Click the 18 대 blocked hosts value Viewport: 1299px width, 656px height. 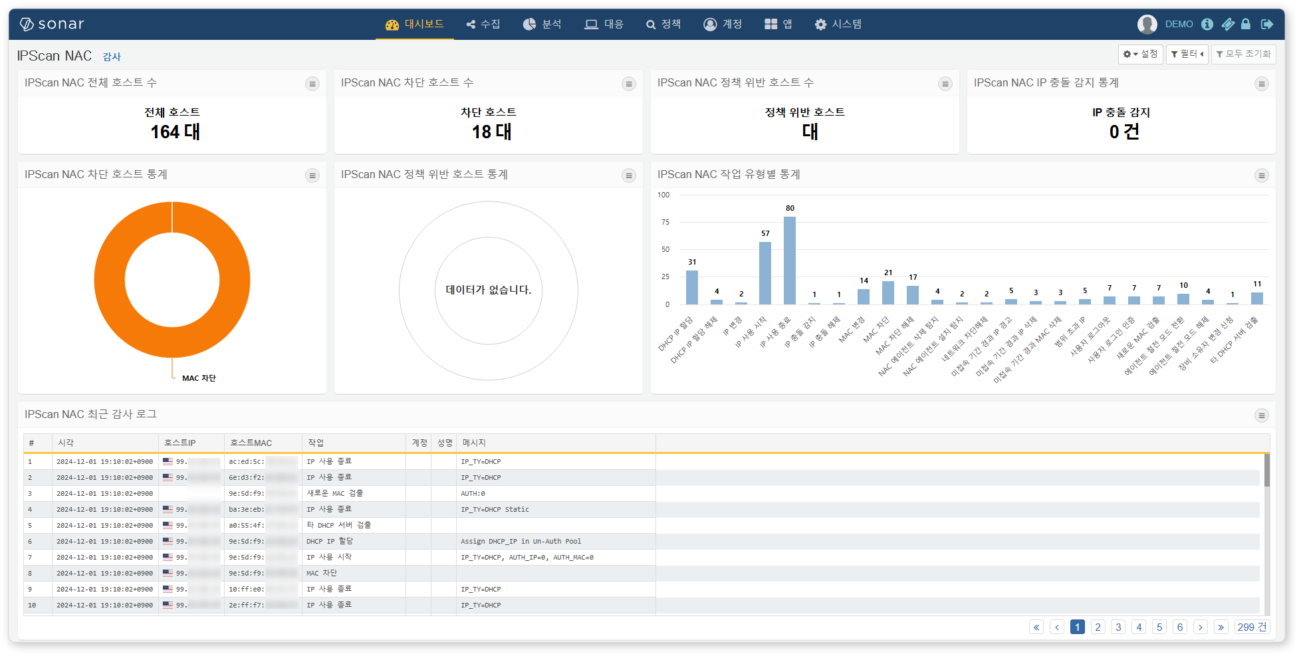click(492, 132)
